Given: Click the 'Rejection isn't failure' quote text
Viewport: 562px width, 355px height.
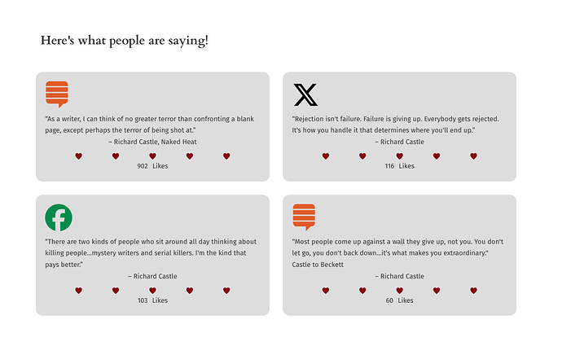Looking at the screenshot, I should [x=395, y=125].
